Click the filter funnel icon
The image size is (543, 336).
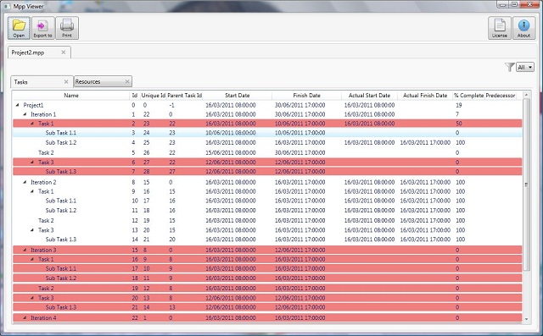[x=509, y=67]
